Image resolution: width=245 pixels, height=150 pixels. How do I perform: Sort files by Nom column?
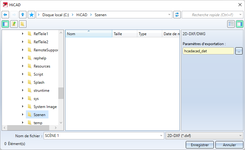(x=89, y=34)
